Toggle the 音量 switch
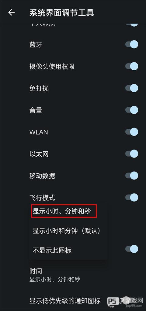Screen dimensions: 146x311 132,110
